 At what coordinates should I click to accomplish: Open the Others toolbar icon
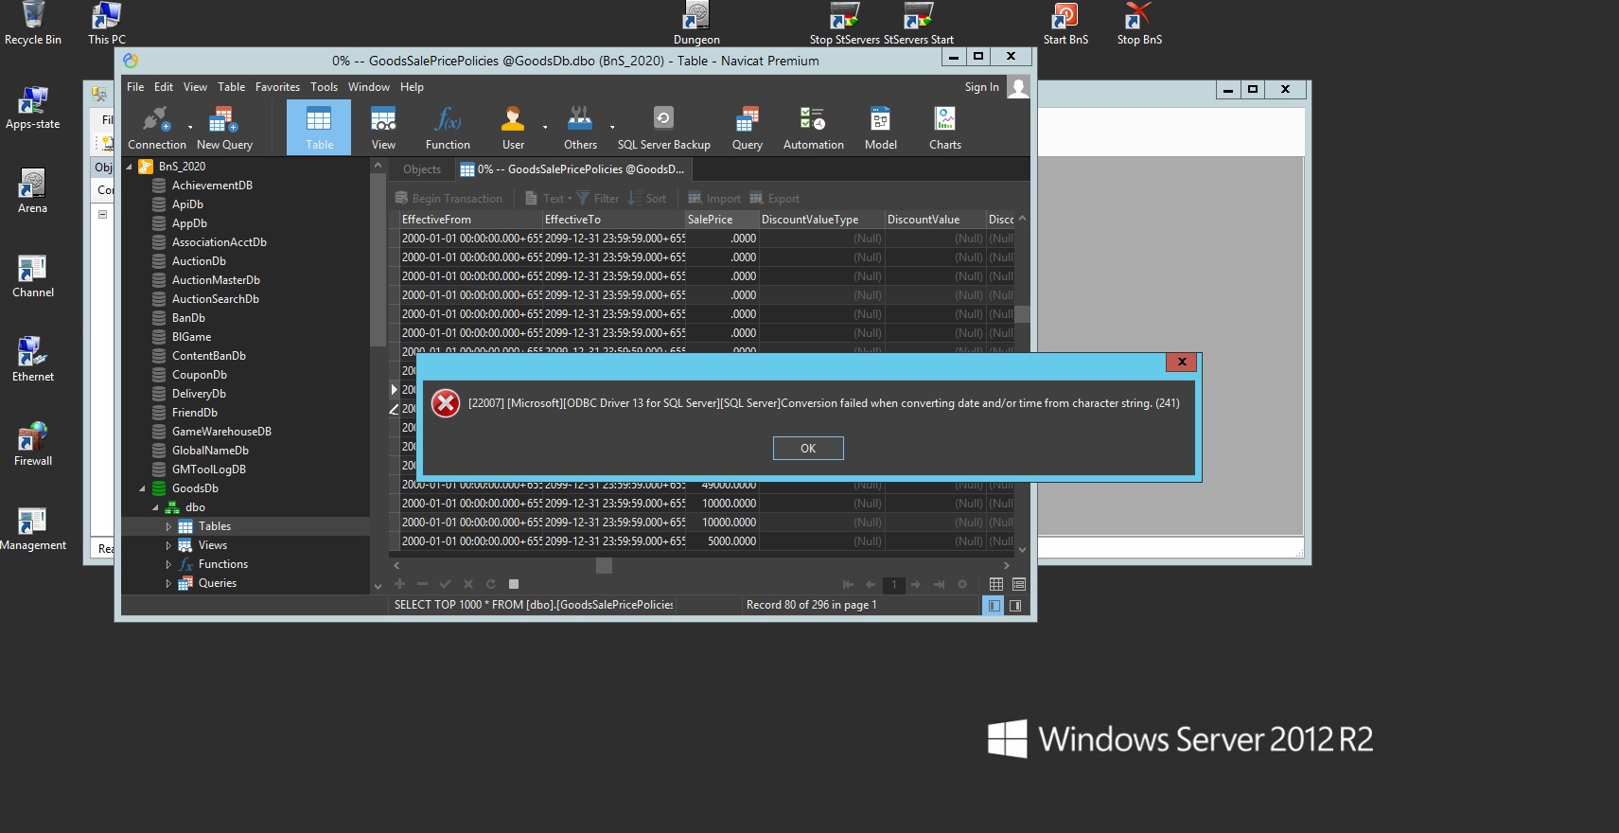coord(580,128)
